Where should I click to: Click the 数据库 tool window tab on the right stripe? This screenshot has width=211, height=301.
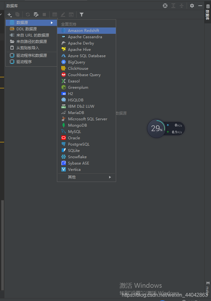tap(208, 12)
